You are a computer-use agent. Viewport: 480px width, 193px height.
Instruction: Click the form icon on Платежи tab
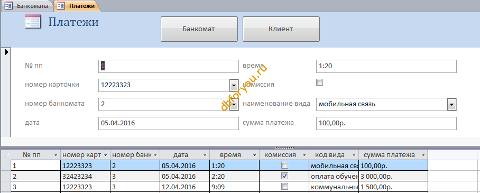click(61, 6)
